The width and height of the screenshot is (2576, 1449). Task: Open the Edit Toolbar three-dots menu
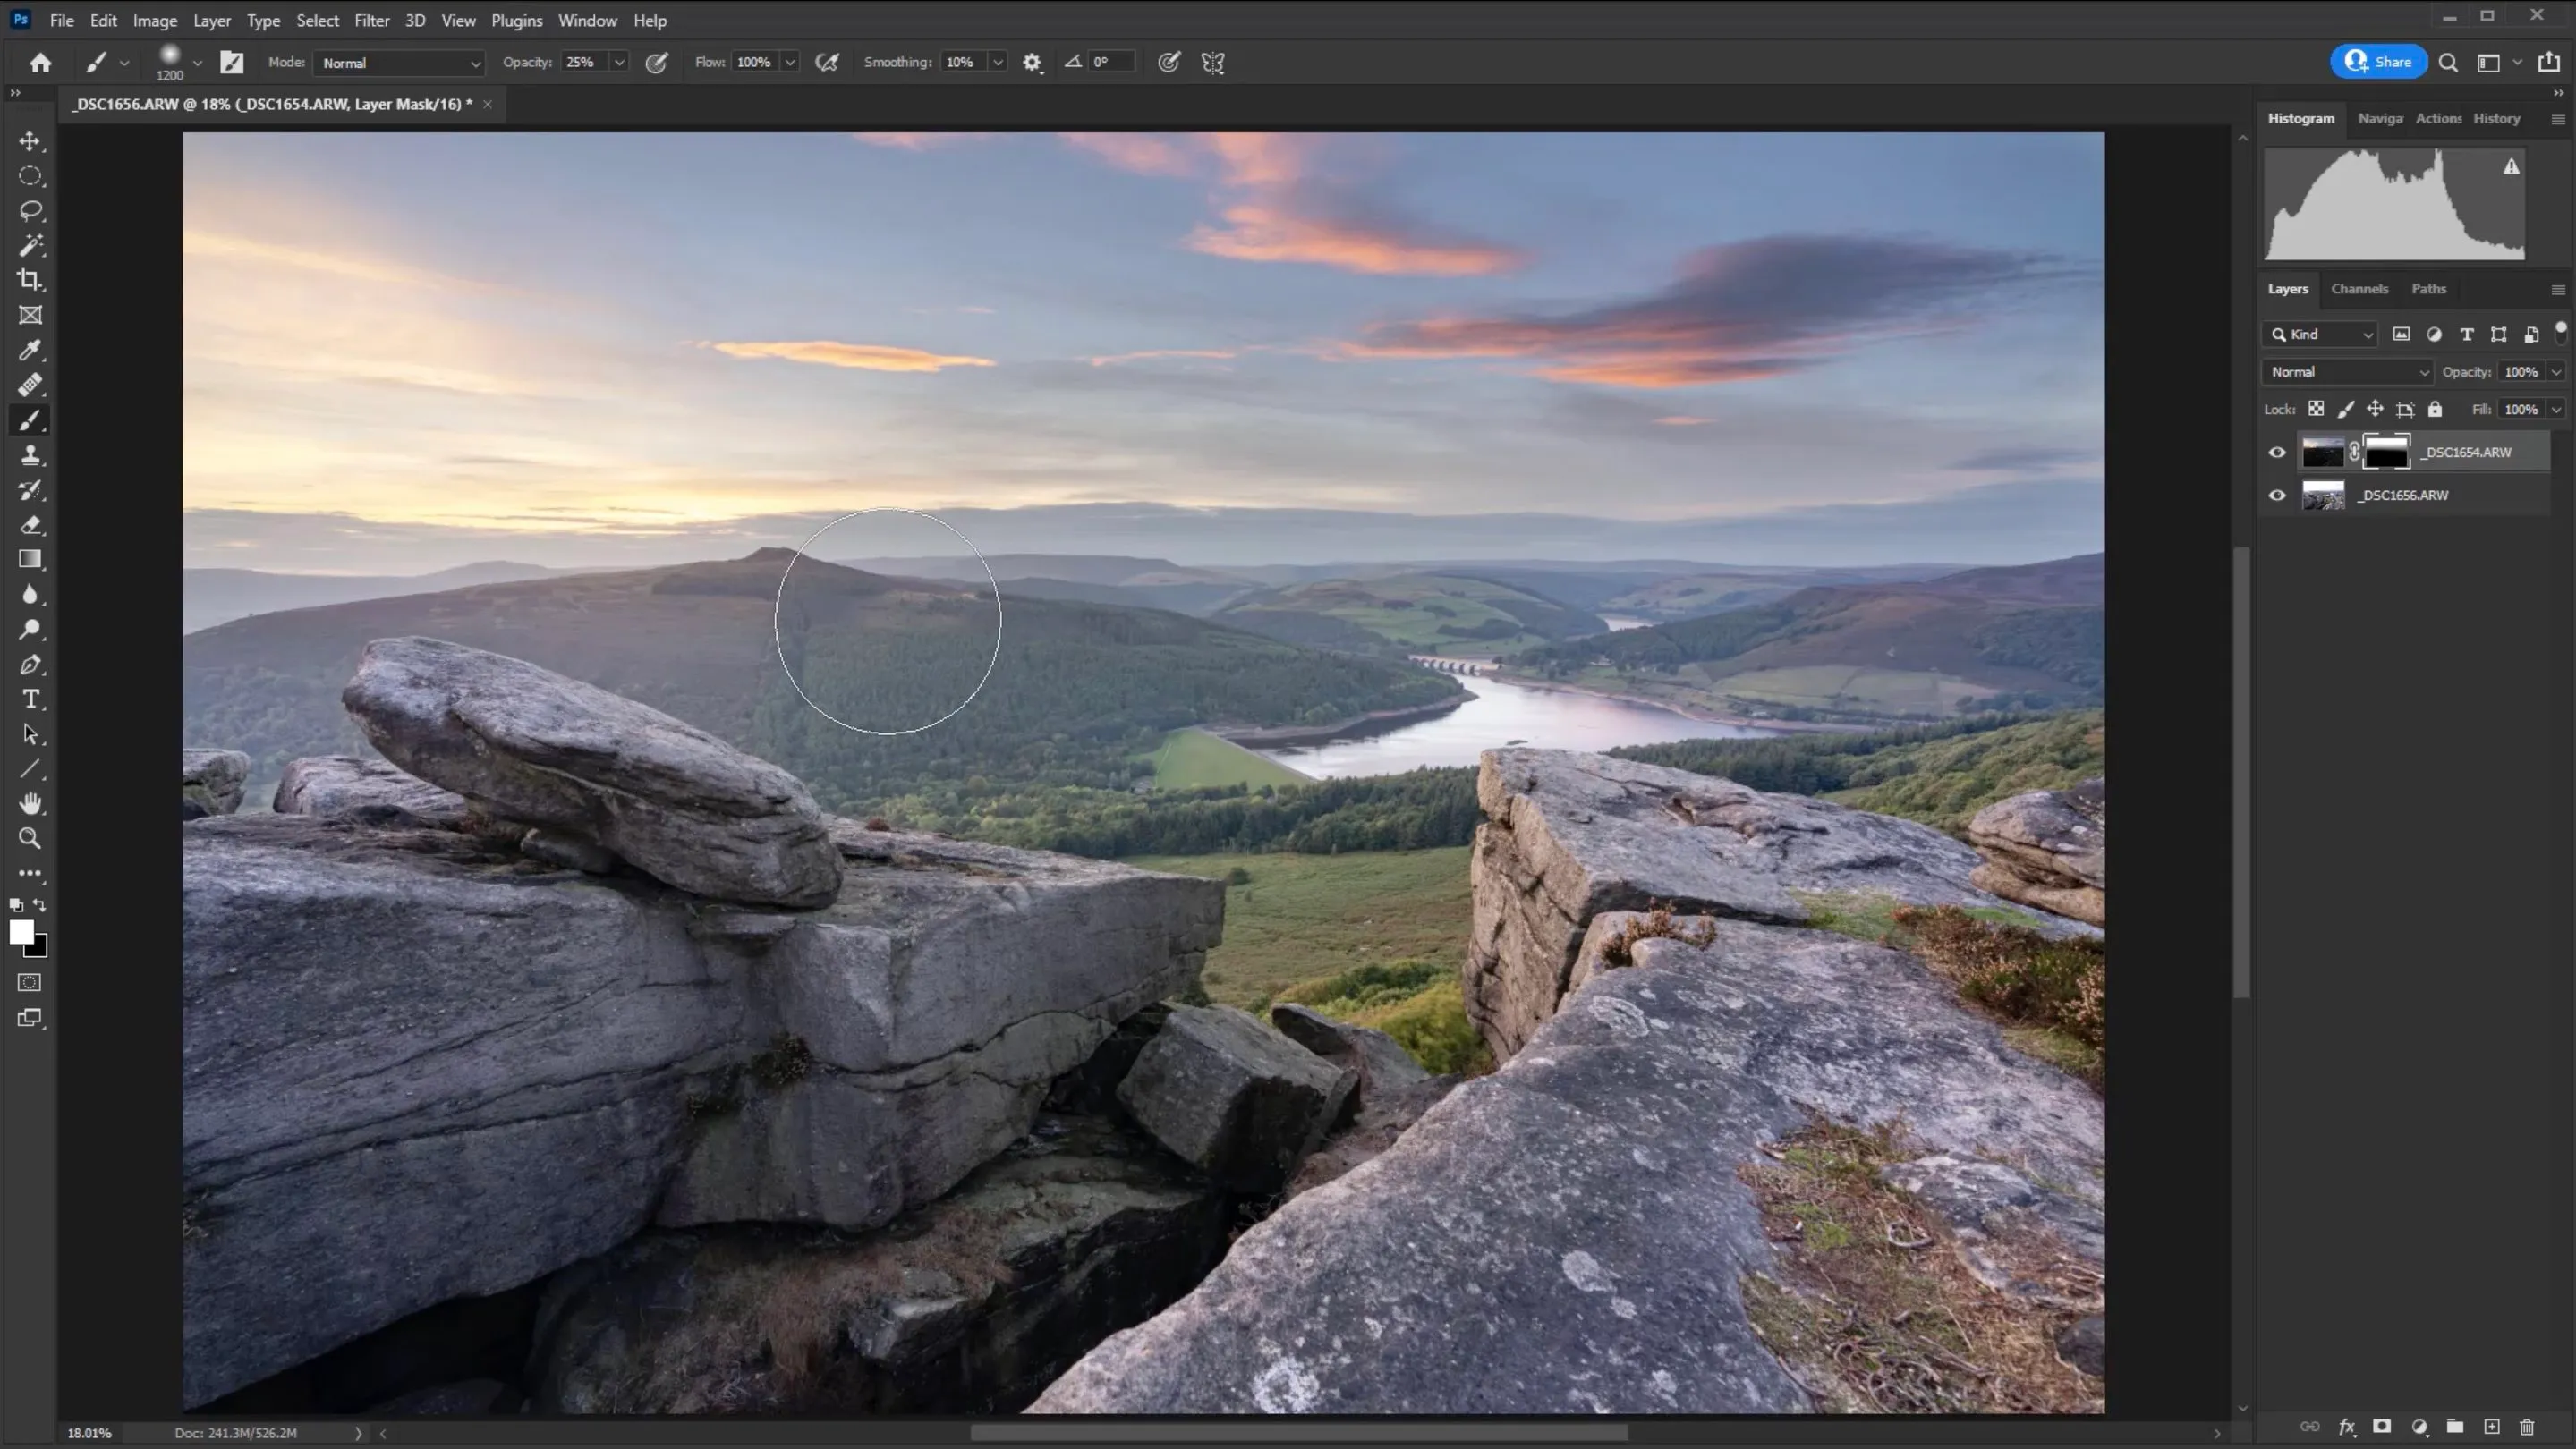pos(30,873)
